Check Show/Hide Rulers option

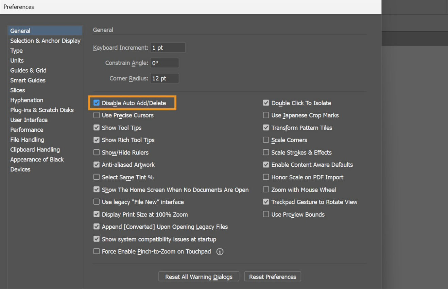(97, 152)
